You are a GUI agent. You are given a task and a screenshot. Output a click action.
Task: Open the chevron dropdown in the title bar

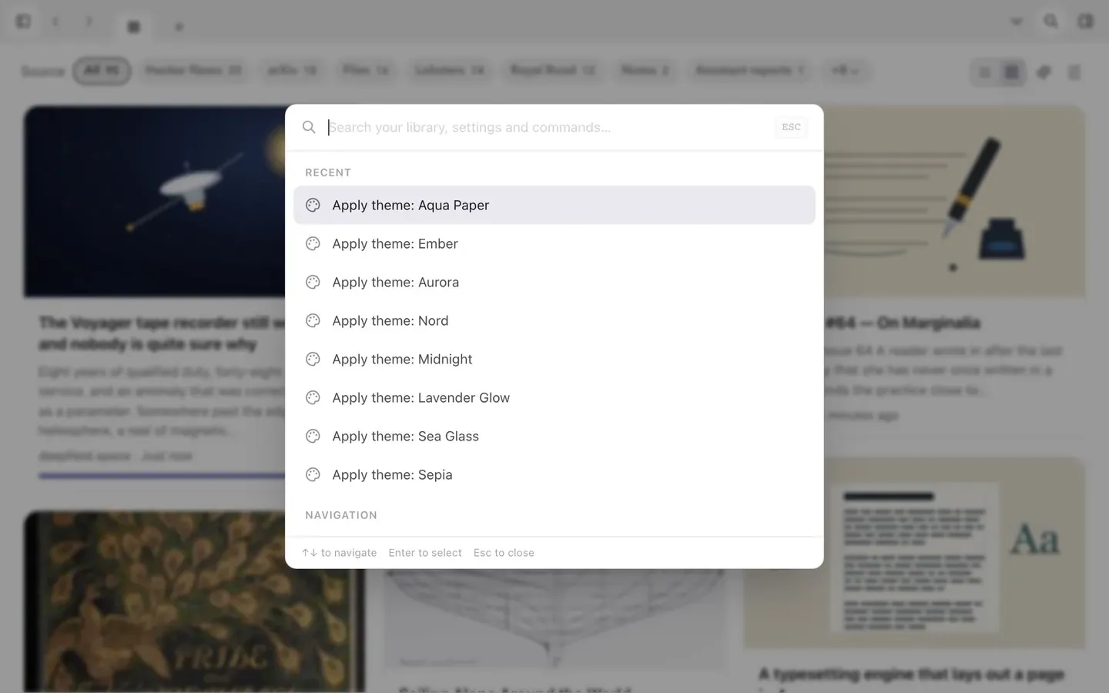click(1017, 22)
